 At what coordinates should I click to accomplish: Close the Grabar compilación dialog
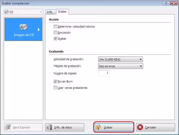[x=174, y=3]
